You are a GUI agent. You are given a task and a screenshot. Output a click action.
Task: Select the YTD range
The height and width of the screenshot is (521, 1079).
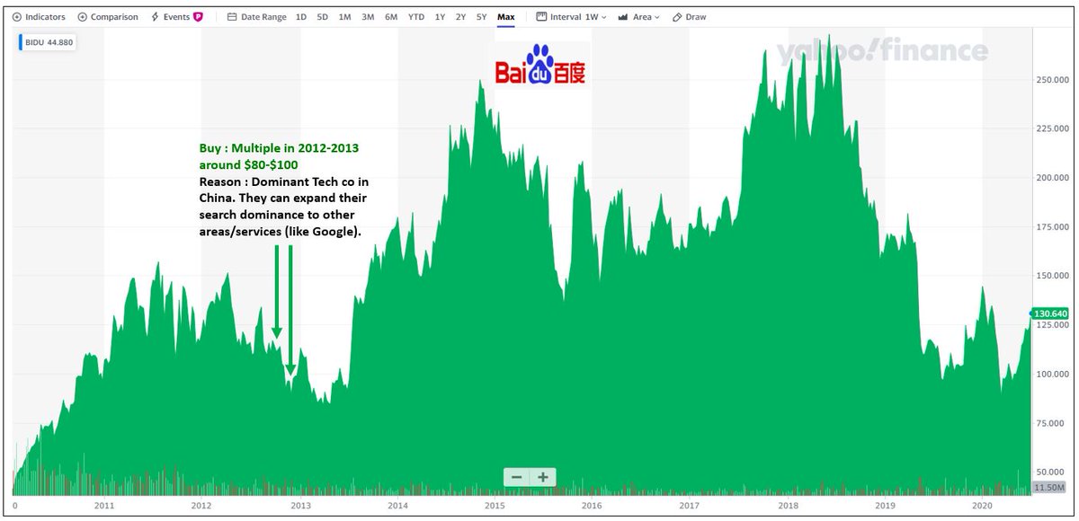pos(416,17)
